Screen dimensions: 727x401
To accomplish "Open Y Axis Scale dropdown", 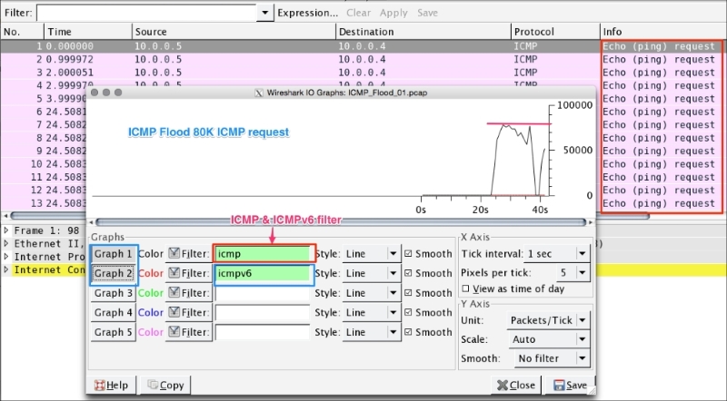I will pos(550,339).
